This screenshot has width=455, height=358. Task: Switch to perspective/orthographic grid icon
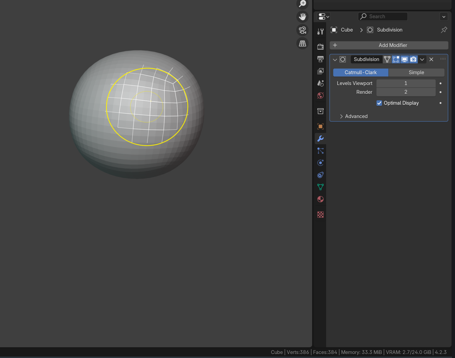click(302, 43)
